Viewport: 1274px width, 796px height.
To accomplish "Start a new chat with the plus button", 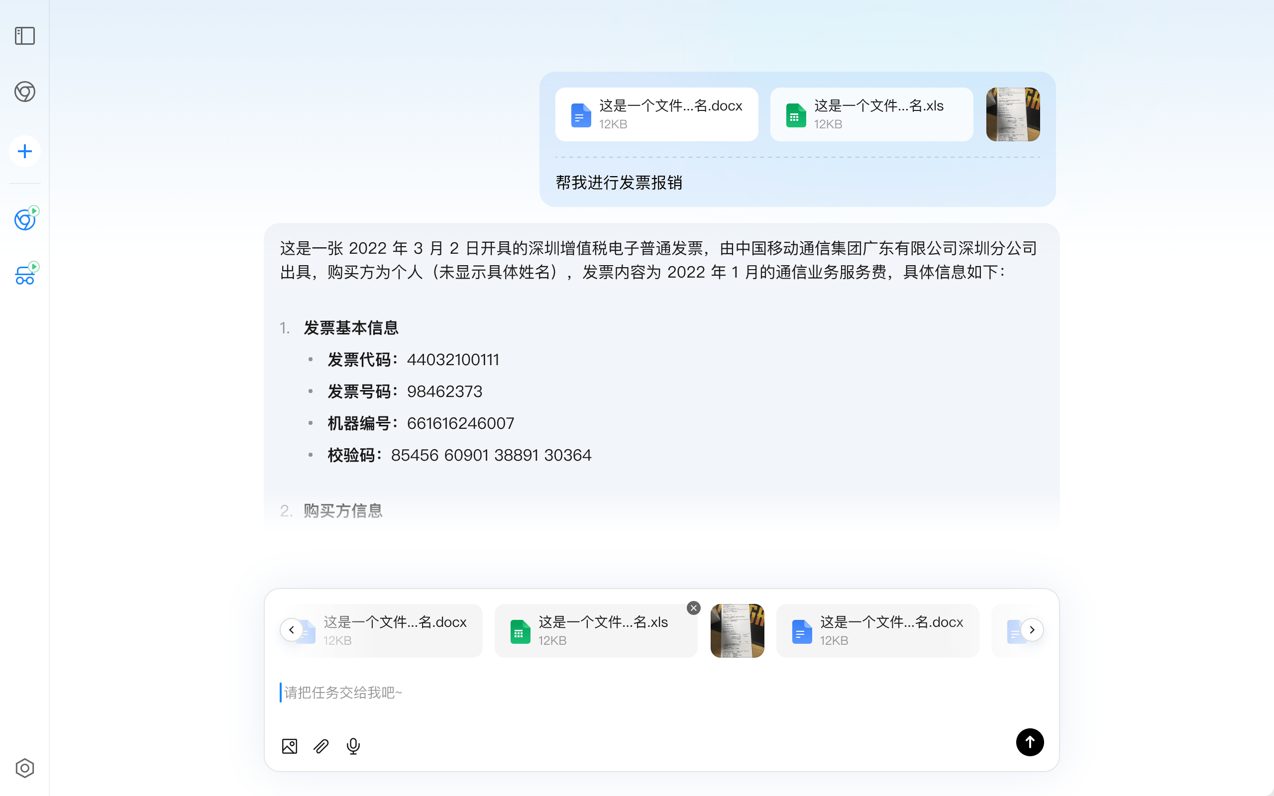I will click(x=25, y=152).
